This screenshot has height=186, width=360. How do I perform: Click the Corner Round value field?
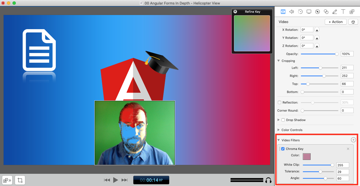tap(347, 110)
